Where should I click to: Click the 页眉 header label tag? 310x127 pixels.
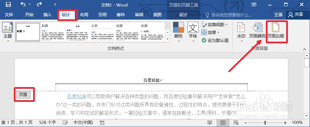click(x=23, y=95)
